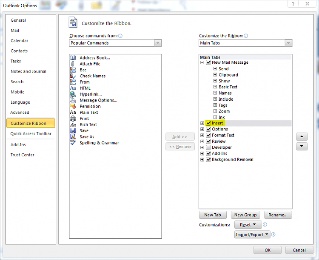319x260 pixels.
Task: Expand the Basic Text group
Action: [215, 87]
